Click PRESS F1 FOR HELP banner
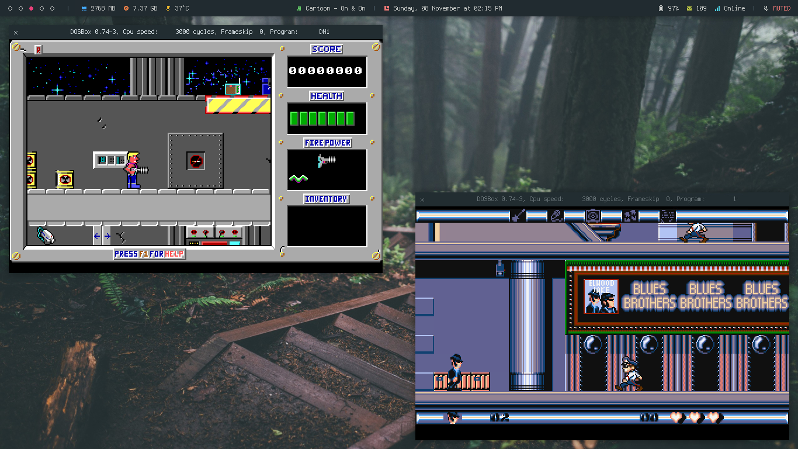Screen dimensions: 798x449 (150, 254)
